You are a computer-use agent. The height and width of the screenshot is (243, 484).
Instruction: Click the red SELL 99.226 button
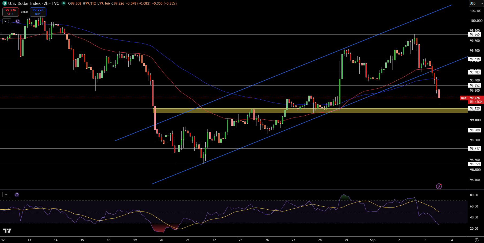tap(11, 12)
